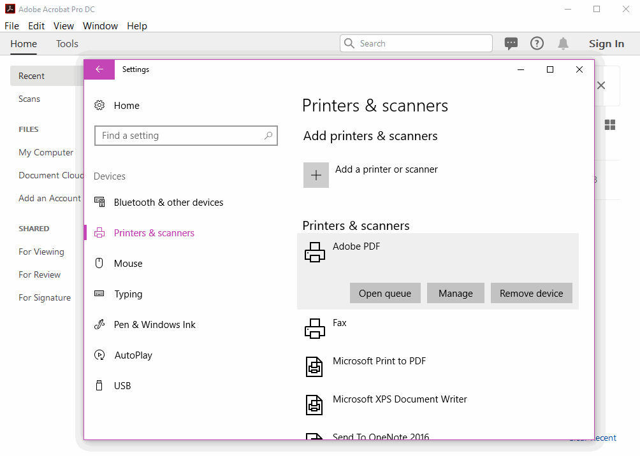
Task: Click the plus icon to add a printer
Action: (x=316, y=175)
